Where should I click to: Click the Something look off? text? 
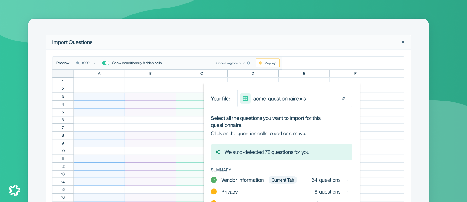pos(230,63)
